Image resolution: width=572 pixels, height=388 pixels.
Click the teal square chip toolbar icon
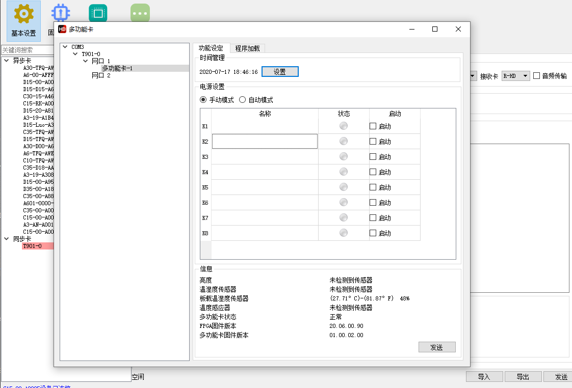[x=98, y=14]
